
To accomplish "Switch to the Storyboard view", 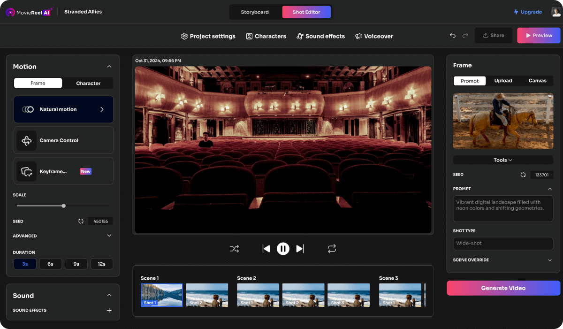I will click(x=255, y=12).
